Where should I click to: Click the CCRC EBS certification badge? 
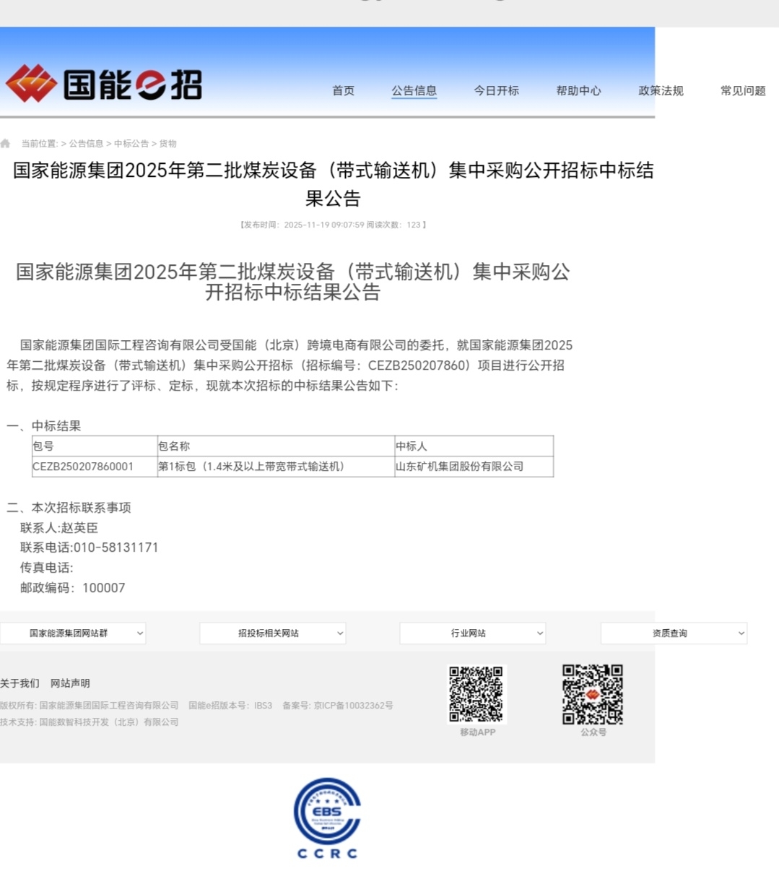point(327,818)
